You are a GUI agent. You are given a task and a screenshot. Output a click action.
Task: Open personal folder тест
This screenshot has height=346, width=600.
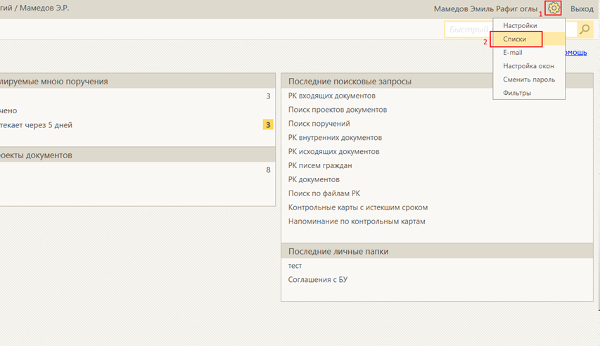tap(295, 266)
